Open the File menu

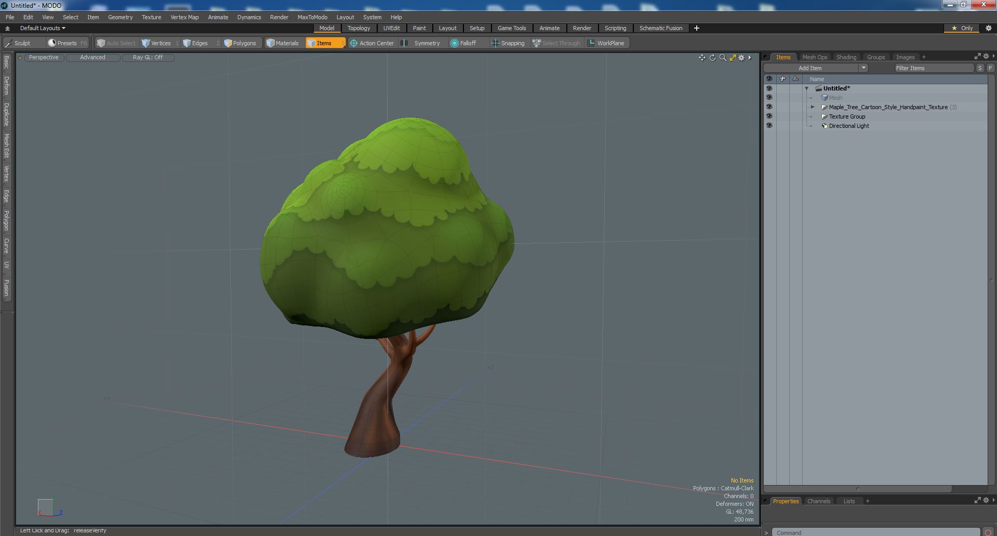[10, 17]
